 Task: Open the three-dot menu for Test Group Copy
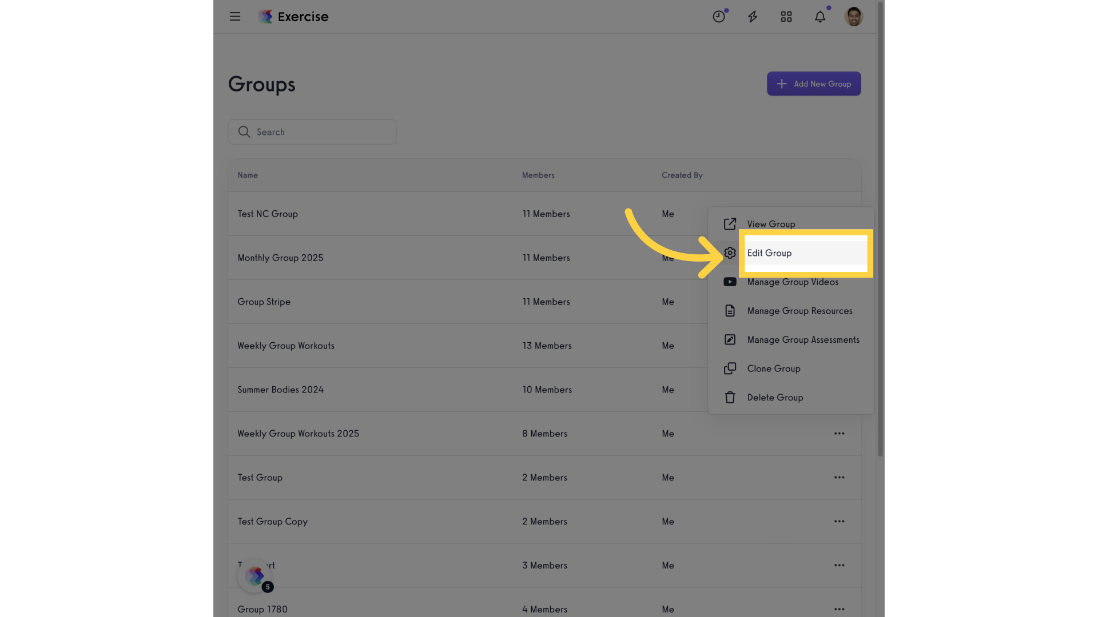pyautogui.click(x=839, y=522)
